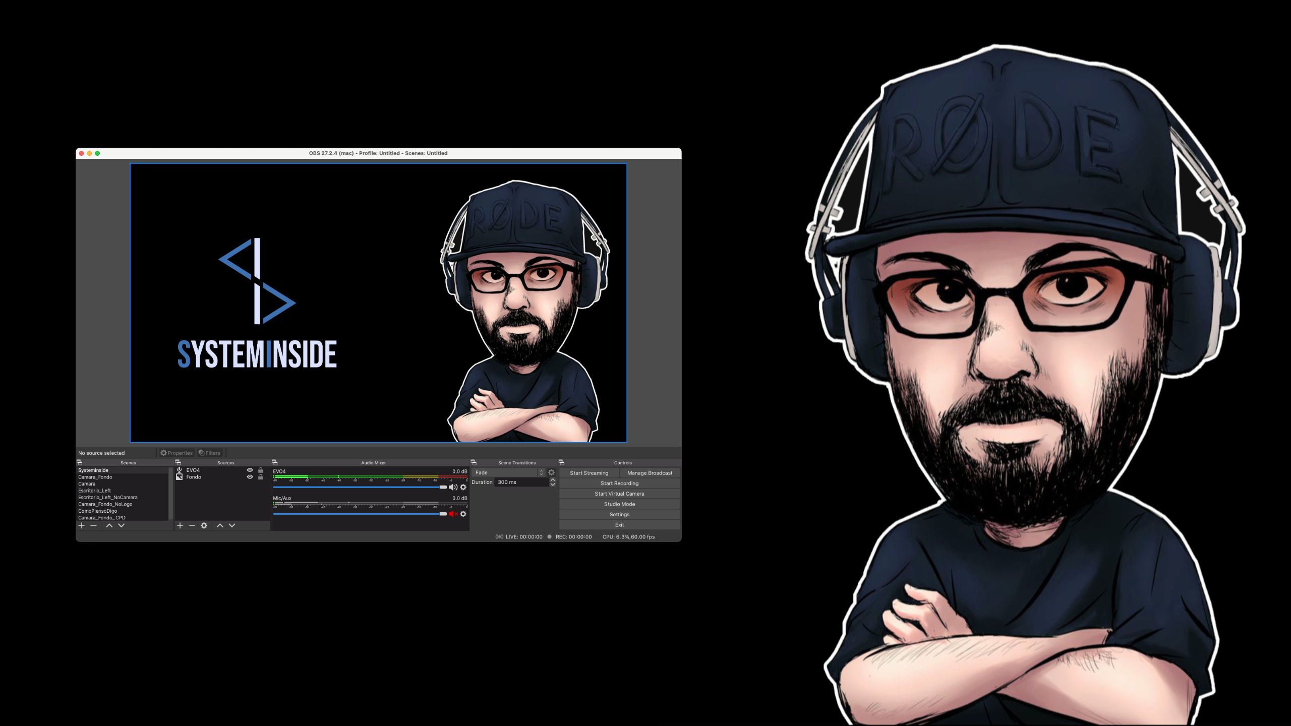The width and height of the screenshot is (1291, 726).
Task: Click Start Streaming button
Action: (x=589, y=473)
